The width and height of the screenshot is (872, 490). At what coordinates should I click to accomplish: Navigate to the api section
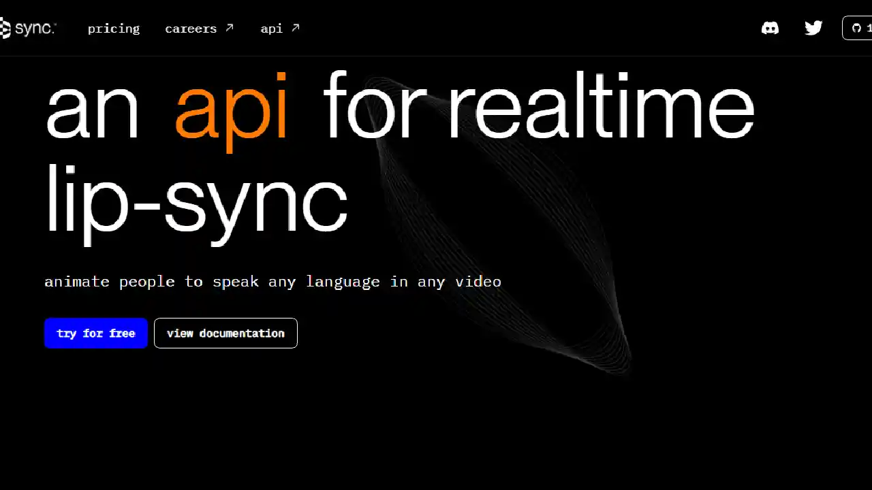click(x=271, y=29)
